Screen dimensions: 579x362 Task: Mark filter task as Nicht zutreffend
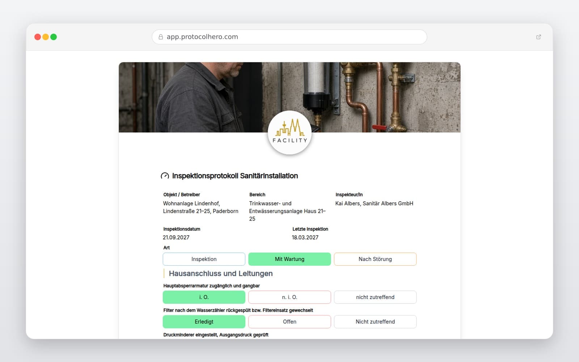click(375, 322)
